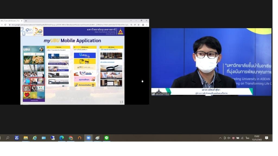Open a new browser tab

[x=26, y=21]
